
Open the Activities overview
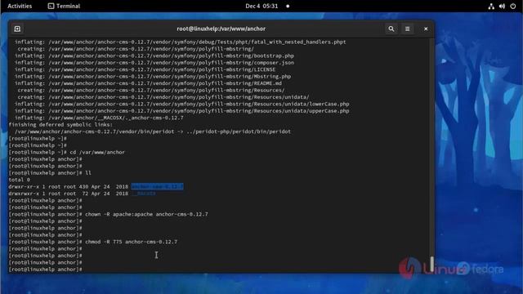tap(20, 6)
